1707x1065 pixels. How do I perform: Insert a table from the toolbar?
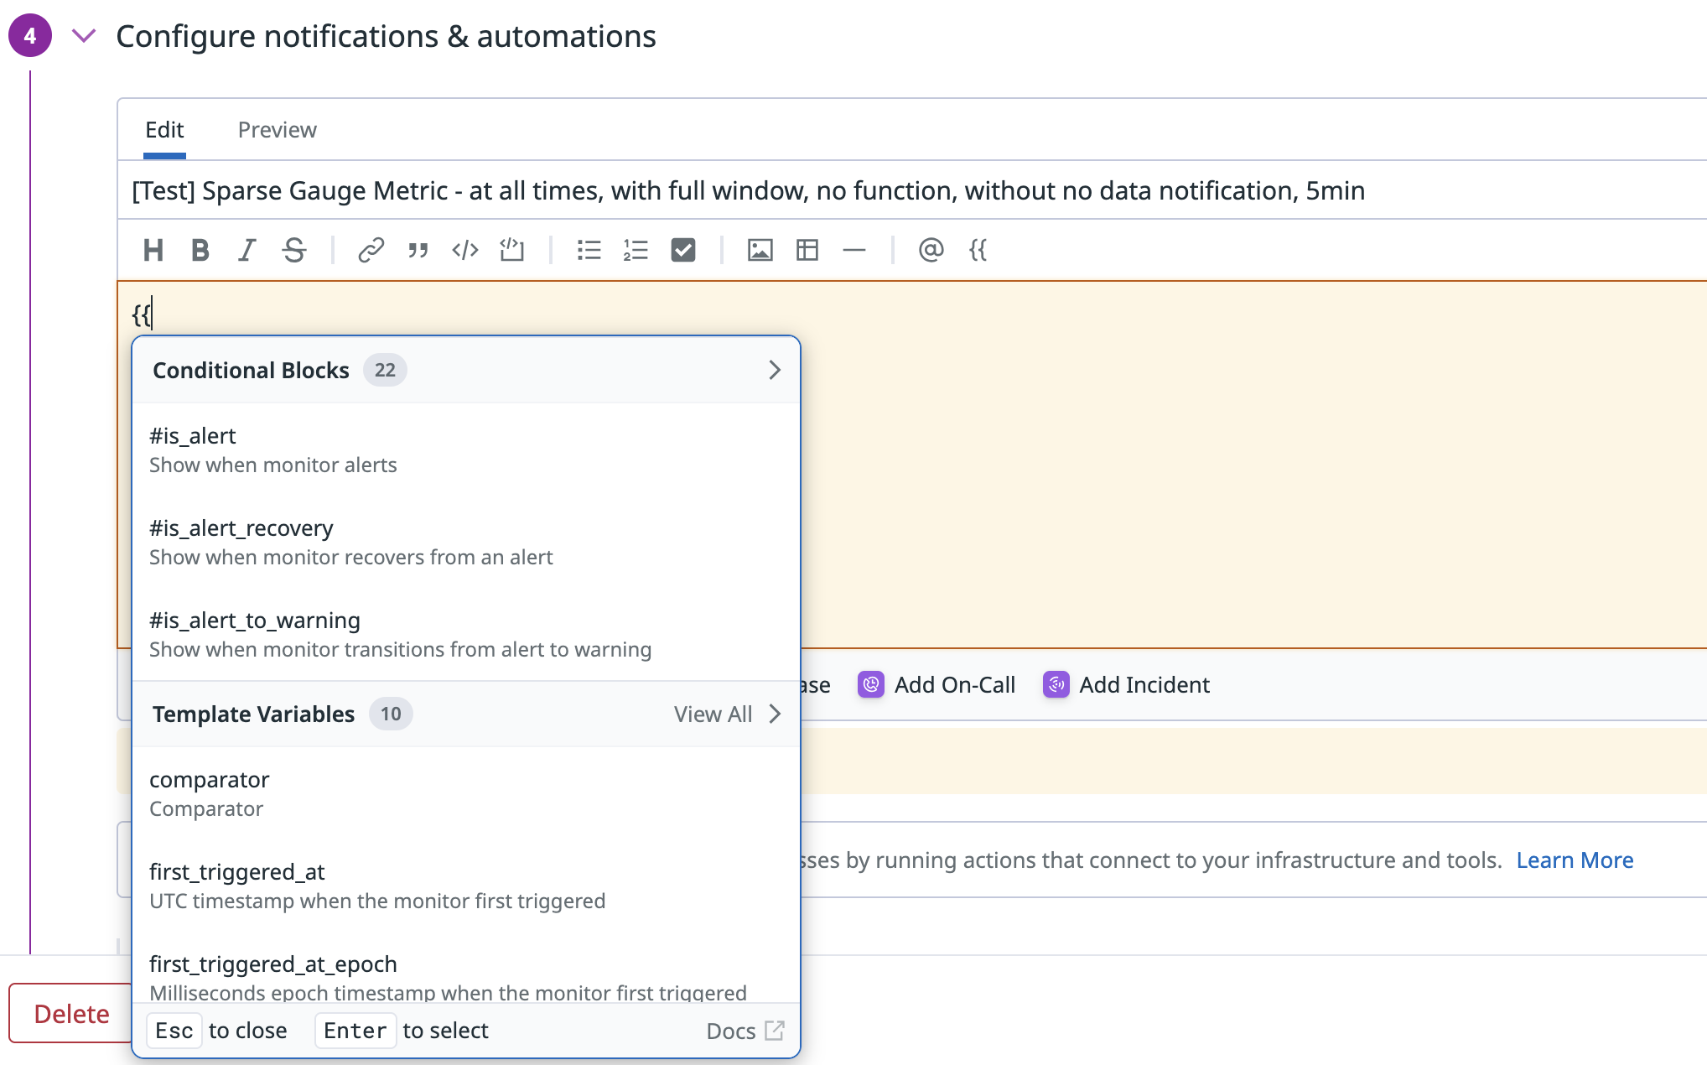tap(807, 250)
